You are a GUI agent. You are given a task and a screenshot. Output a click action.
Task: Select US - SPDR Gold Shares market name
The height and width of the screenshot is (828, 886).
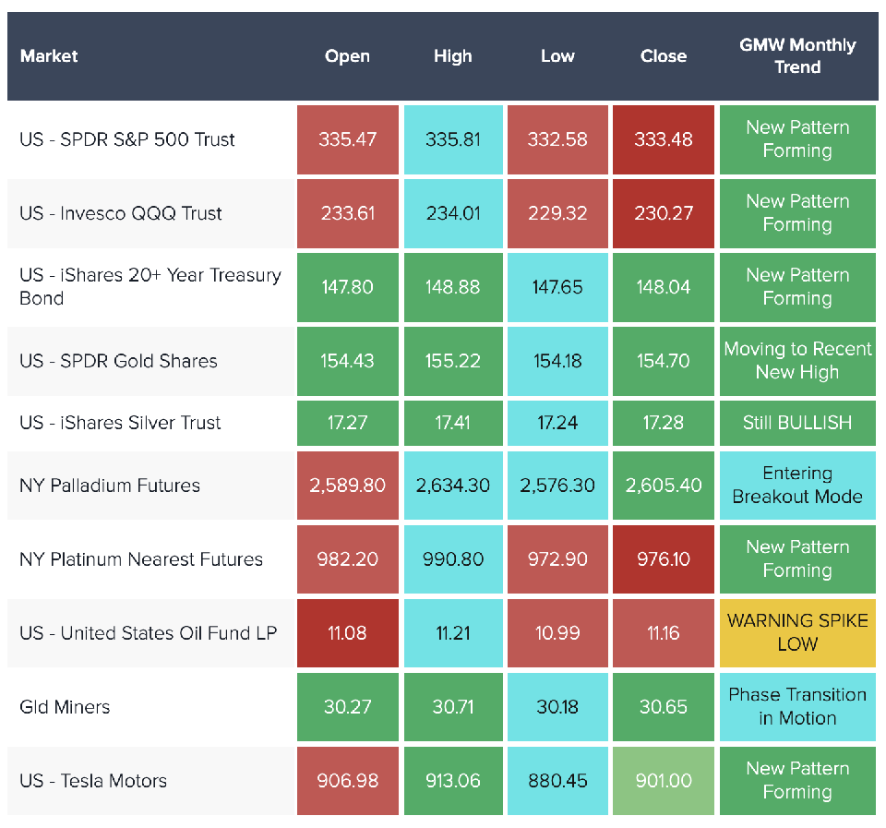click(x=118, y=361)
